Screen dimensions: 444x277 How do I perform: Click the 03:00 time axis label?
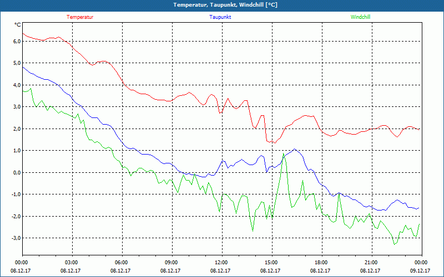[72, 263]
